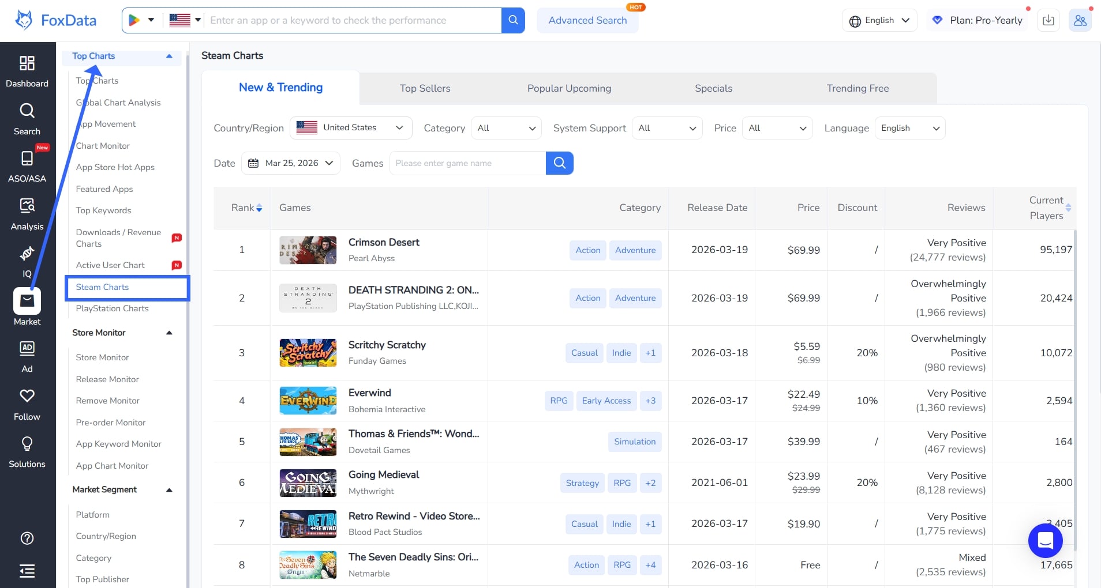Screen dimensions: 1101x588
Task: Click the Follow heart icon
Action: [x=27, y=396]
